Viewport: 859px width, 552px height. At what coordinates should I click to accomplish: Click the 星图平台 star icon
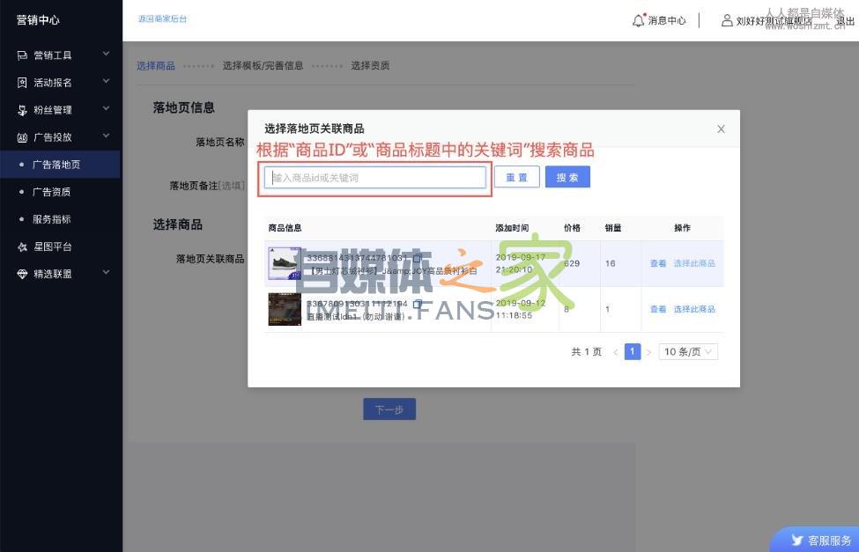click(x=23, y=247)
